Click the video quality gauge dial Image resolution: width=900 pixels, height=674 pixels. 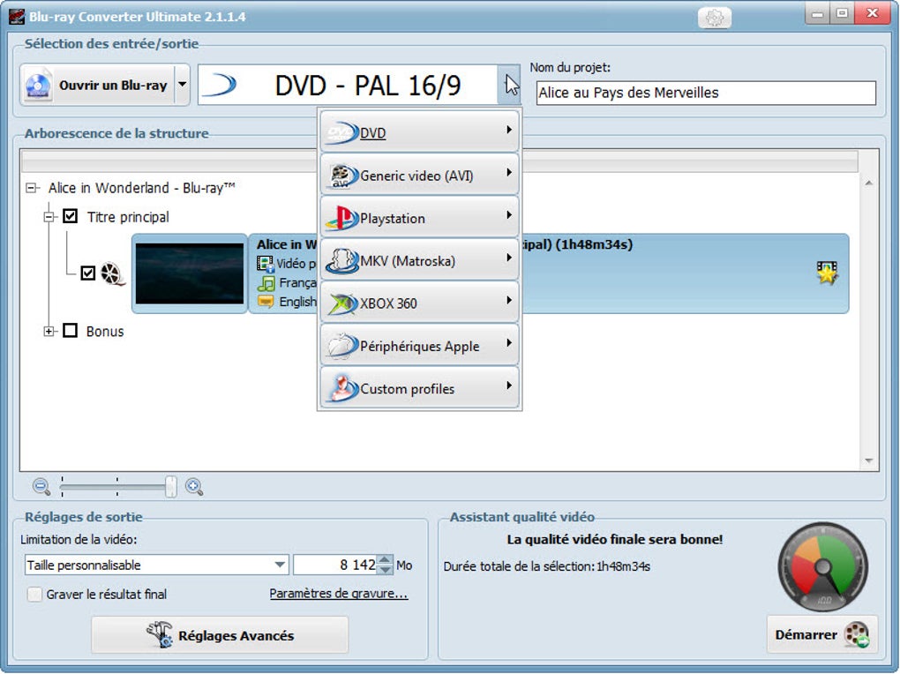(x=822, y=567)
